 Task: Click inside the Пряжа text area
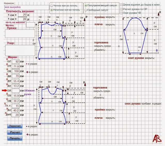20,34
